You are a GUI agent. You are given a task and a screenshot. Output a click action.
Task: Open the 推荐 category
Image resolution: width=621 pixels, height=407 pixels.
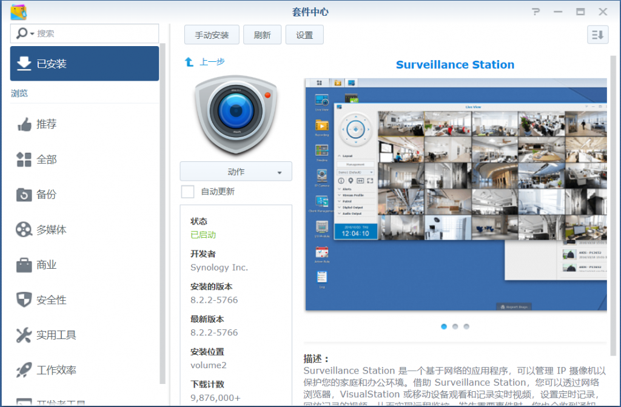[x=84, y=124]
